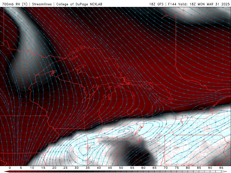Choose the '75' label on color bar
Image resolution: width=231 pixels, height=173 pixels.
tap(177, 168)
